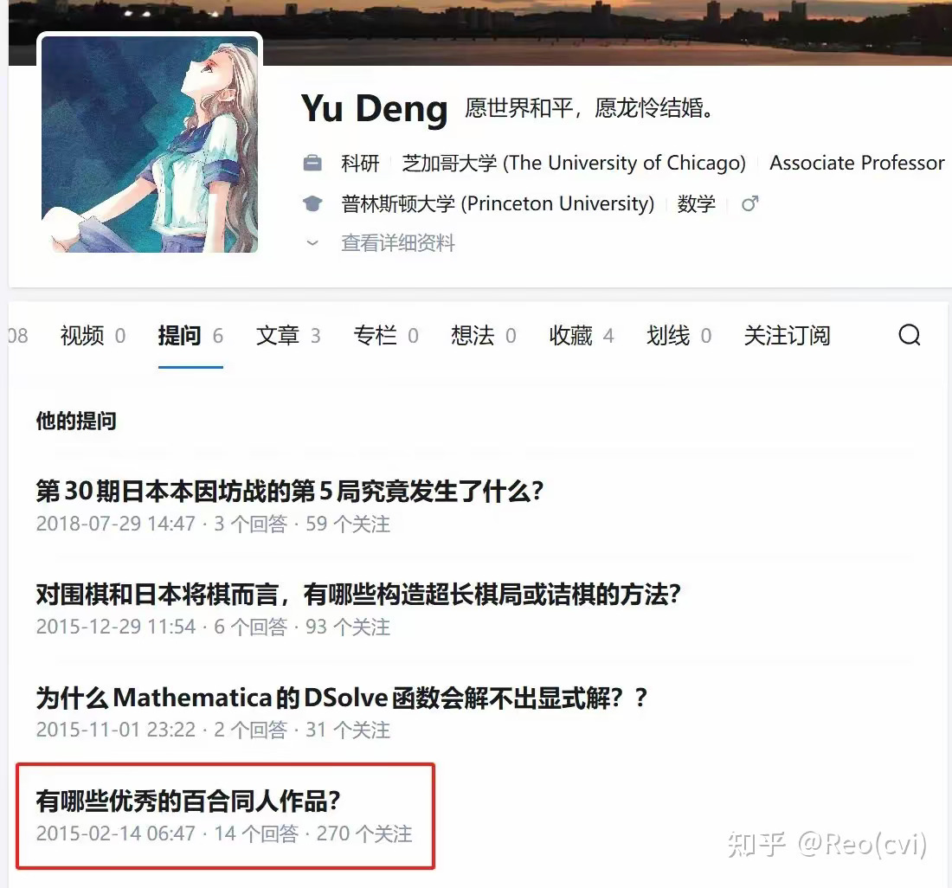Click the Yu Deng name heading
Viewport: 952px width, 888px height.
374,109
